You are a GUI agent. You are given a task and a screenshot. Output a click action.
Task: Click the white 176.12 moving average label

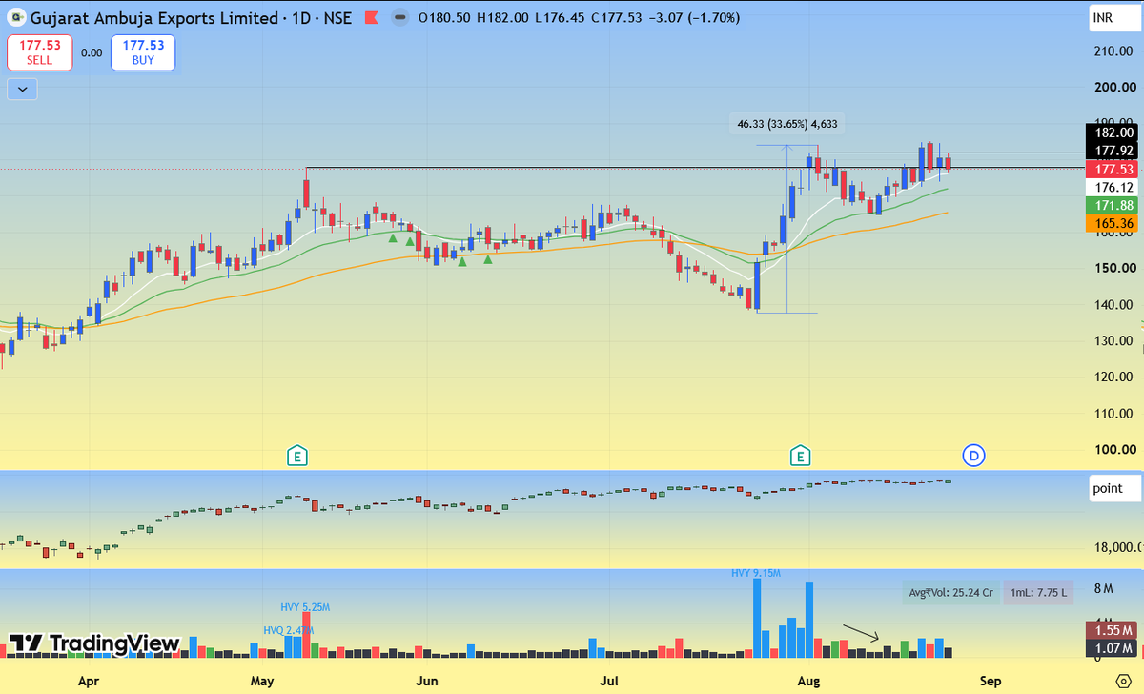[1113, 187]
